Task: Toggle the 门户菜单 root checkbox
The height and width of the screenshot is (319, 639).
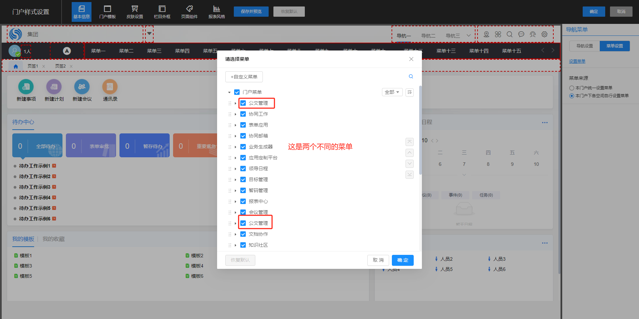Action: (x=237, y=92)
